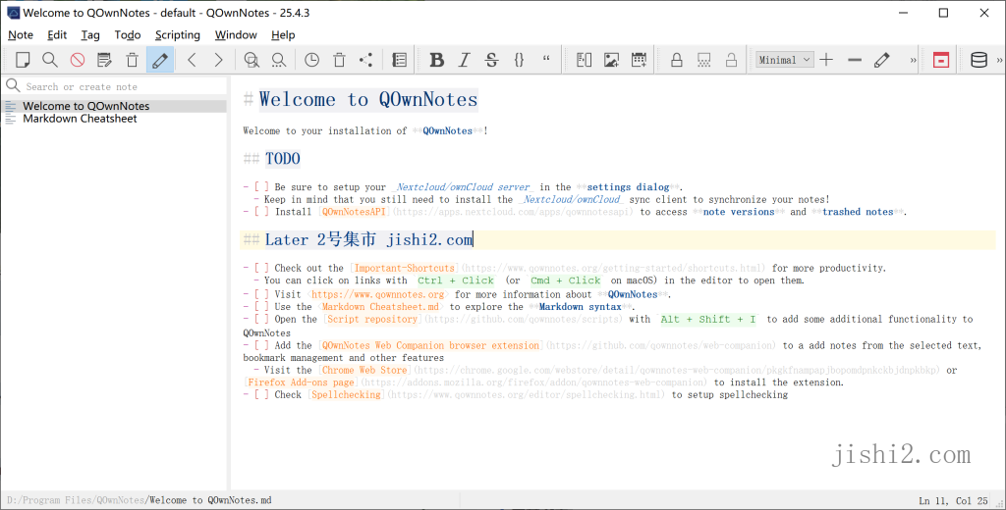Click the open padlock decrypt note icon
This screenshot has width=1006, height=510.
pyautogui.click(x=731, y=60)
